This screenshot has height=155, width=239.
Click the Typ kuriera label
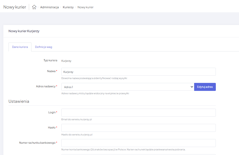coord(50,60)
